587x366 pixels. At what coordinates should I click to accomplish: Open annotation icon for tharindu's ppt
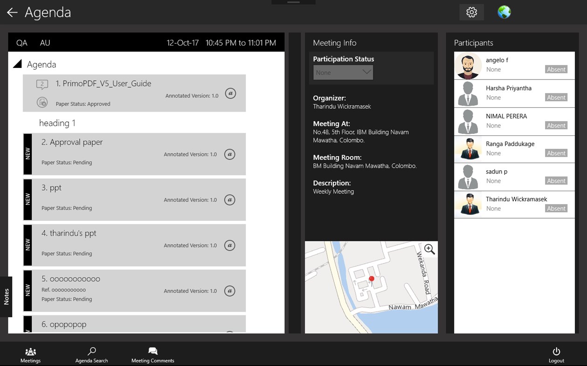coord(229,245)
